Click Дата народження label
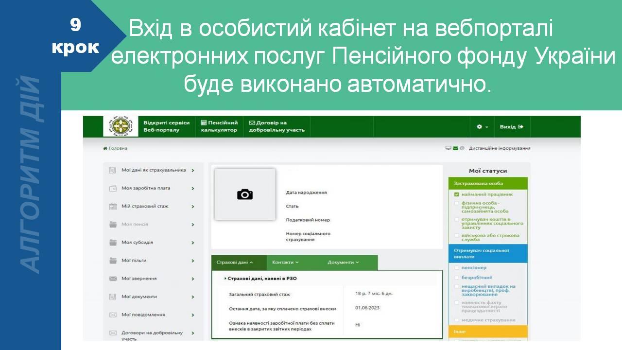 306,192
